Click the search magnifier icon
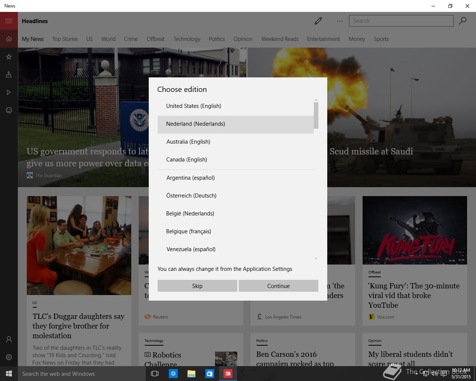 463,21
